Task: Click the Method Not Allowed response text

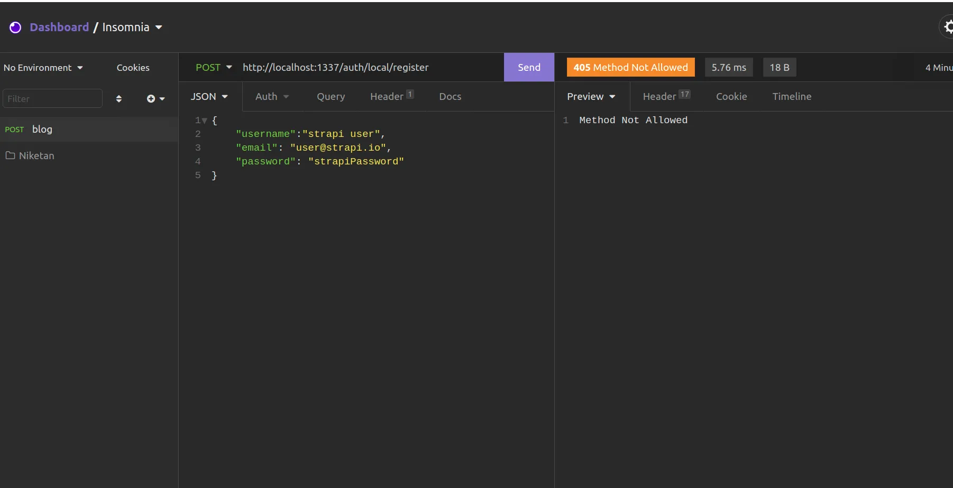Action: 634,120
